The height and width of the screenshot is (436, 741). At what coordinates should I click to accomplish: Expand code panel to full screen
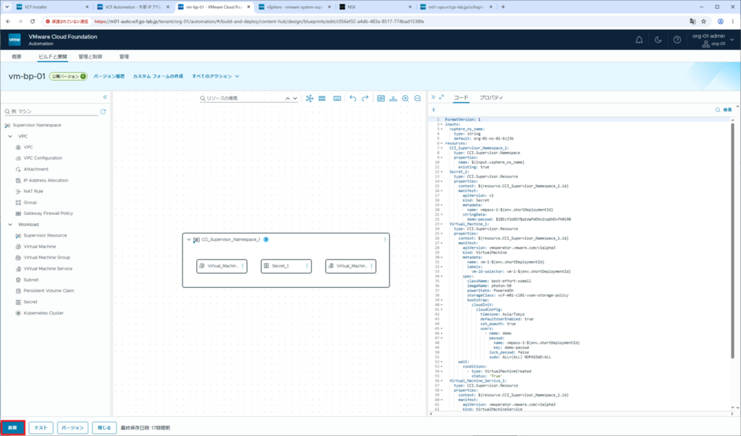click(x=441, y=97)
